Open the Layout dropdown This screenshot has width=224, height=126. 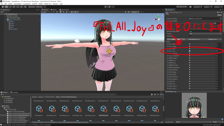[218, 7]
